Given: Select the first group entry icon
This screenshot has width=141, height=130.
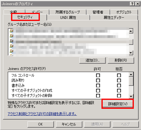Looking at the screenshot, I should (x=11, y=31).
